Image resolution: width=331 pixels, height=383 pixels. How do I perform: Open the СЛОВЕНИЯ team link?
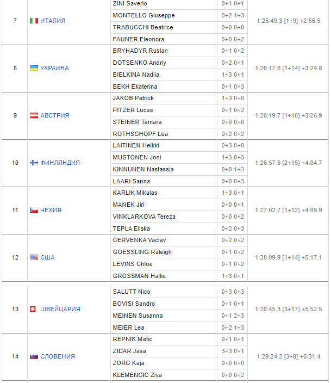pyautogui.click(x=58, y=356)
